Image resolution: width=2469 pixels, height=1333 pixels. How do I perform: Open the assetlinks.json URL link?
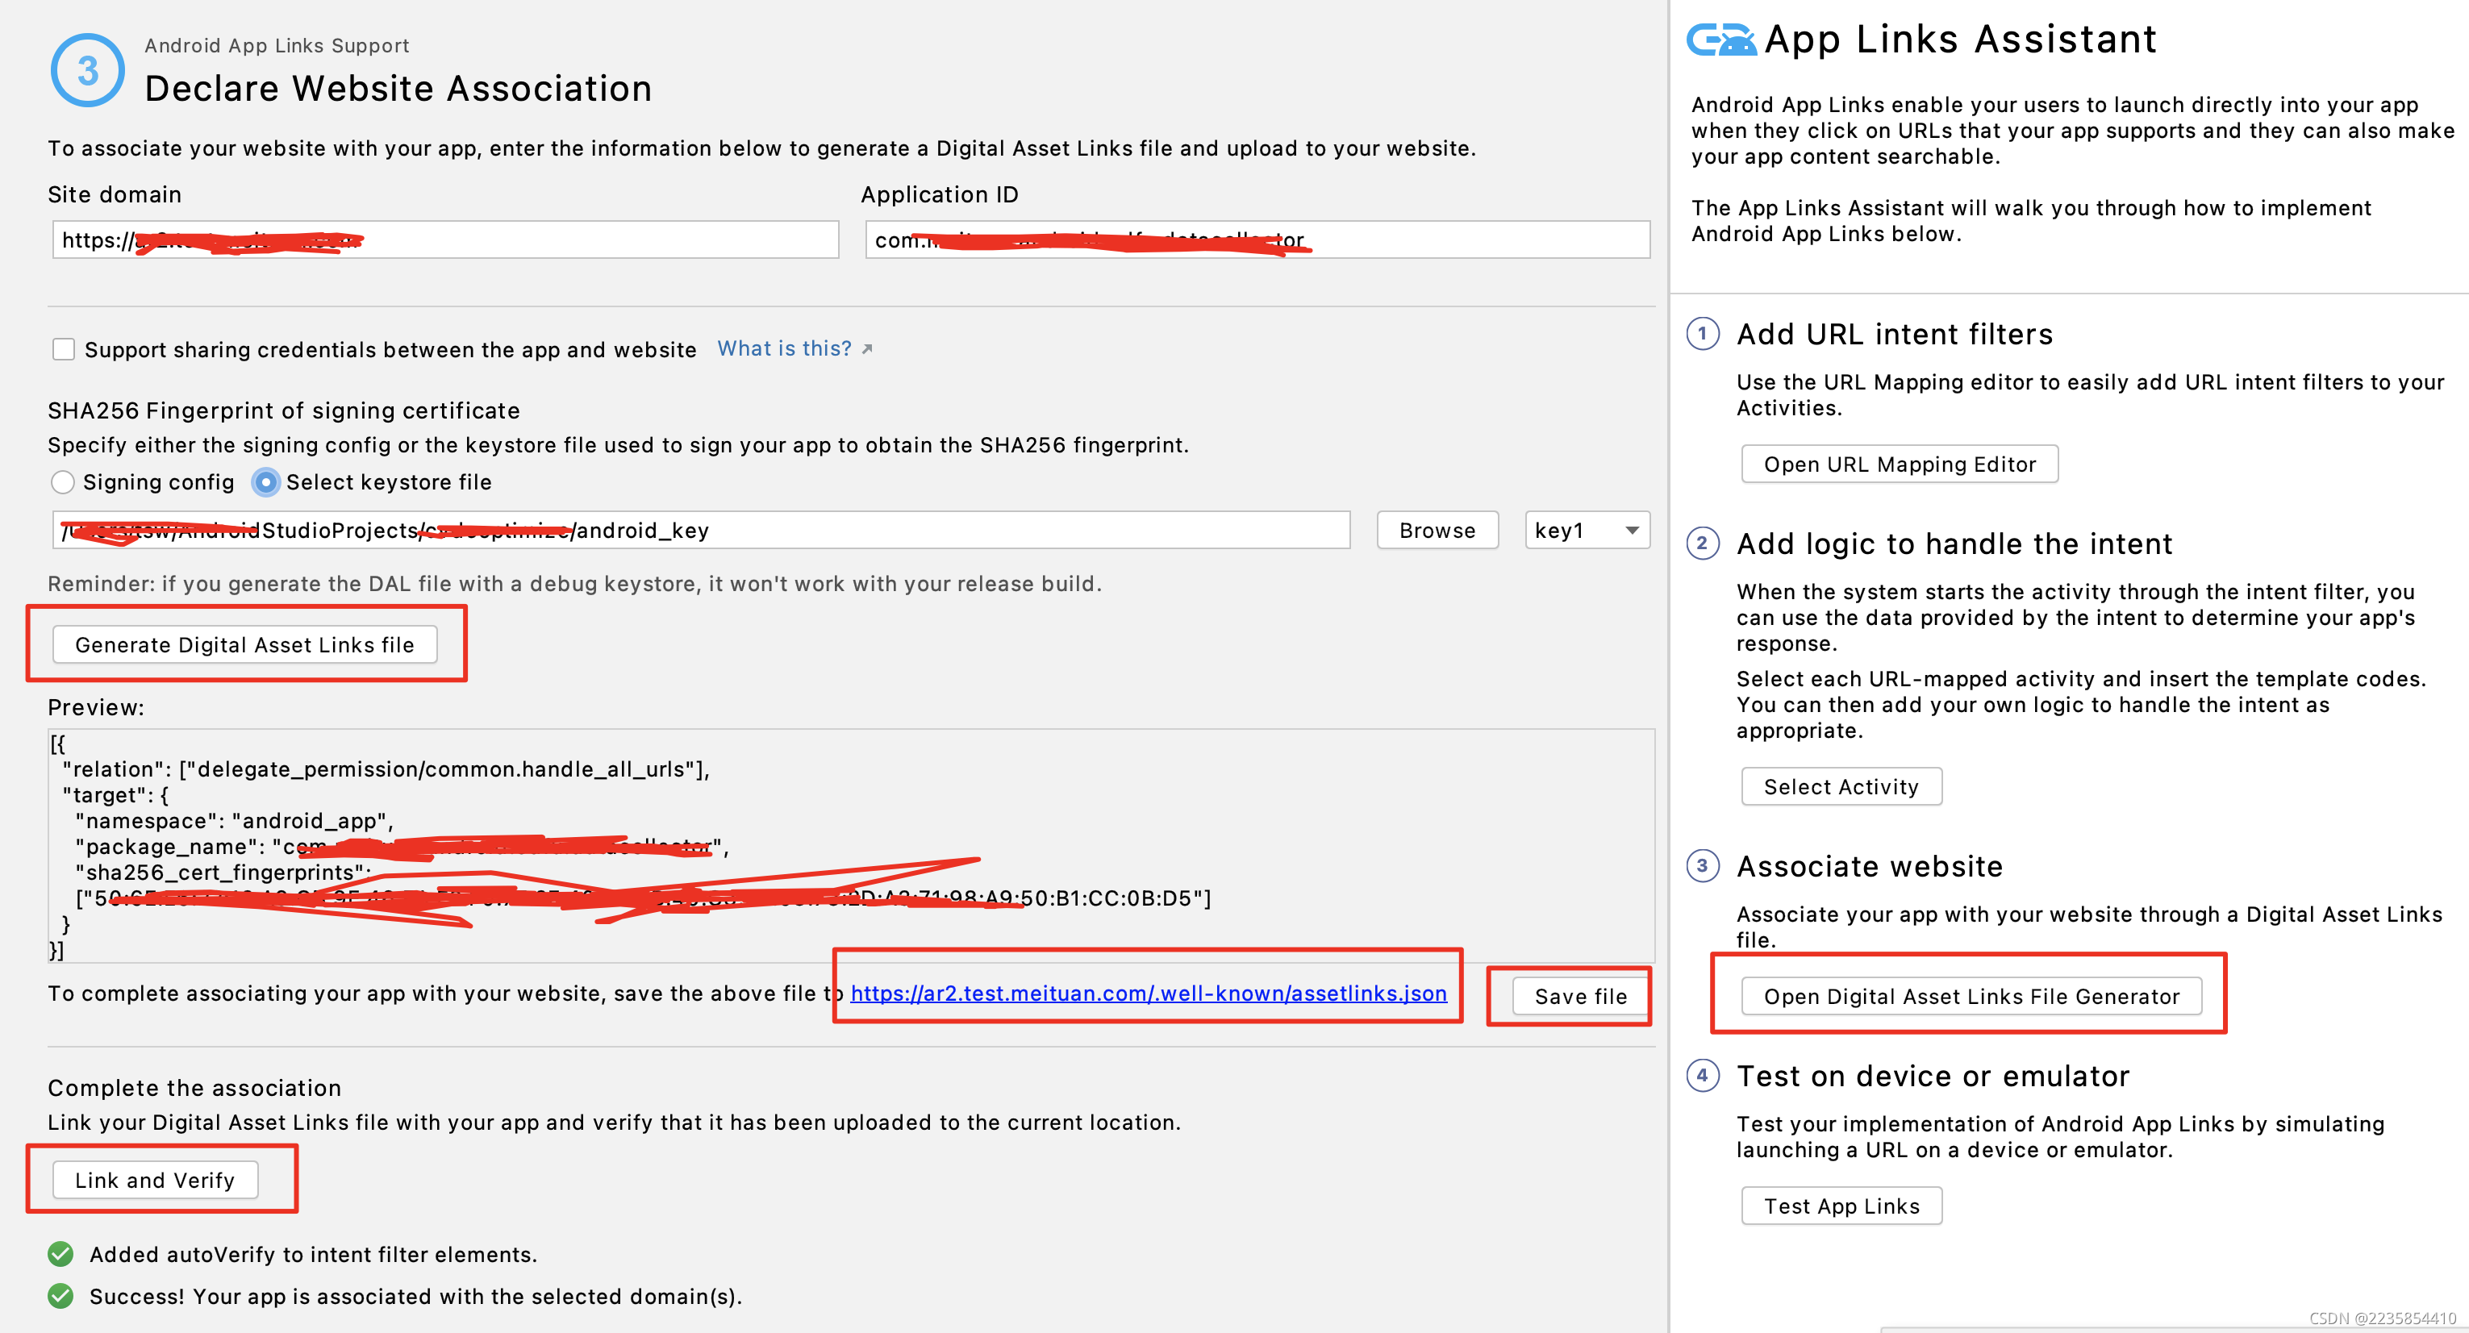point(1149,993)
